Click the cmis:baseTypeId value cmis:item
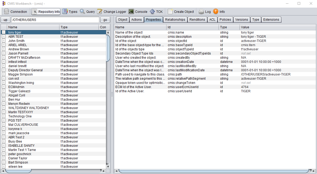The image size is (317, 174). [248, 45]
